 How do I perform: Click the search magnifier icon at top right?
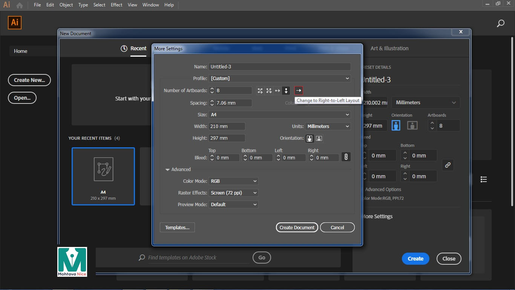tap(500, 23)
